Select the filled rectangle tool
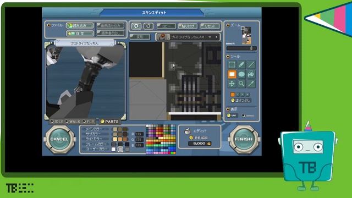 [x=232, y=74]
